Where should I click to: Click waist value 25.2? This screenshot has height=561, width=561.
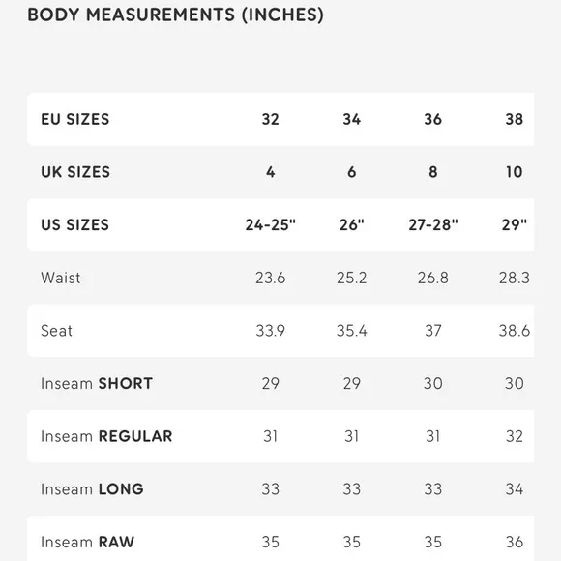pos(352,278)
